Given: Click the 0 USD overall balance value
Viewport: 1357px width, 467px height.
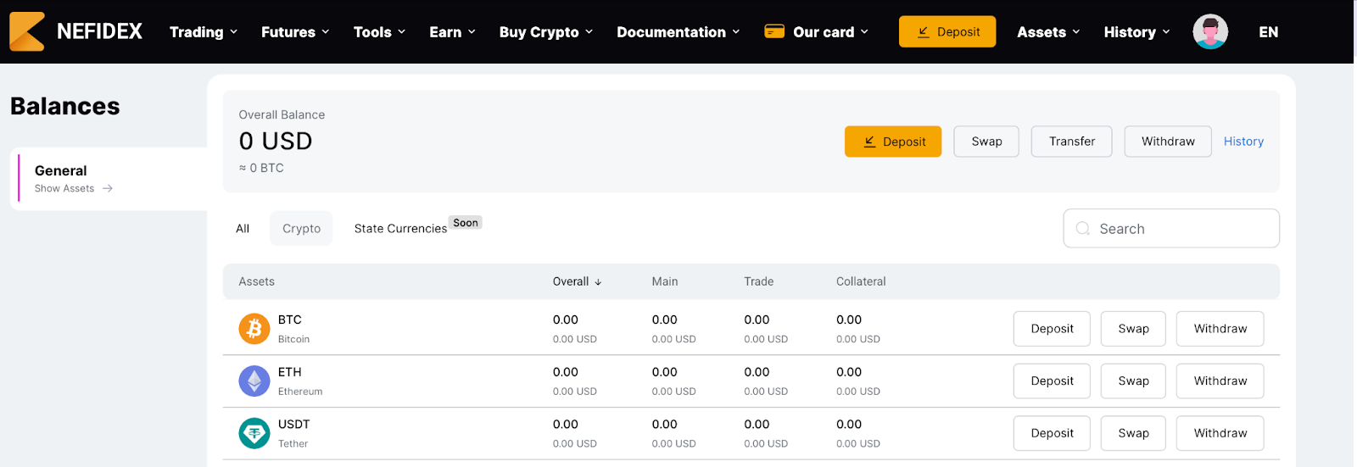Looking at the screenshot, I should tap(276, 142).
